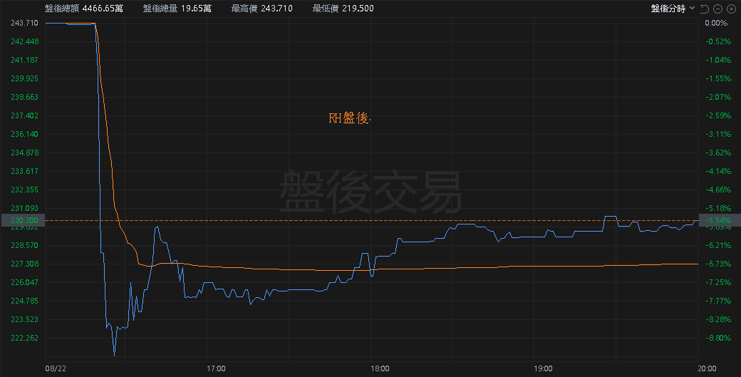Click the 234.878 price axis label
Image resolution: width=741 pixels, height=377 pixels.
click(x=24, y=153)
